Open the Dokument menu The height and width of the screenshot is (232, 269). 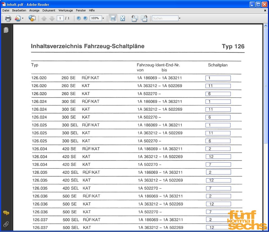[x=49, y=10]
